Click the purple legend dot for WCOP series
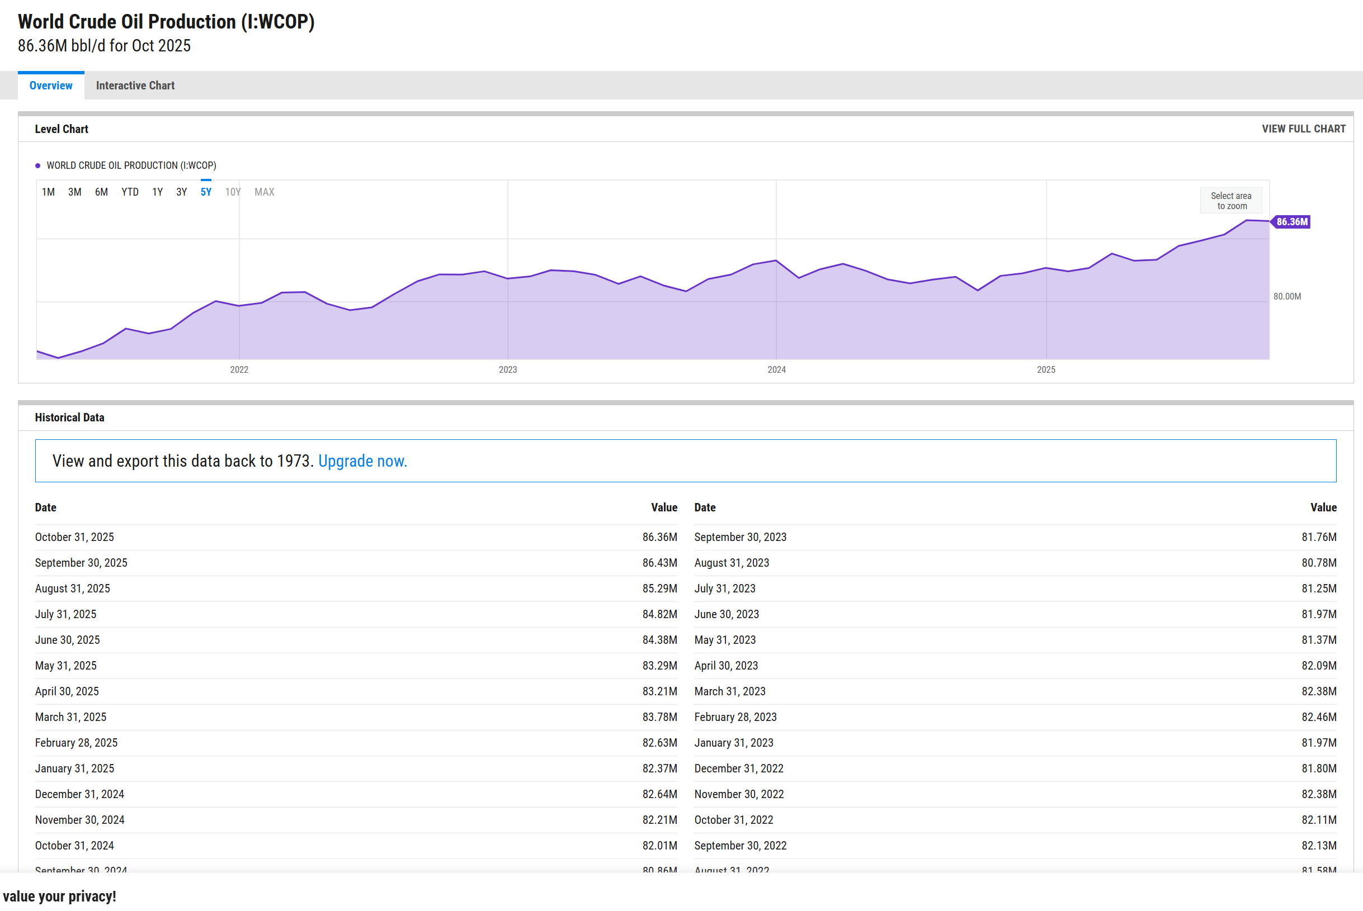This screenshot has width=1363, height=911. 38,165
